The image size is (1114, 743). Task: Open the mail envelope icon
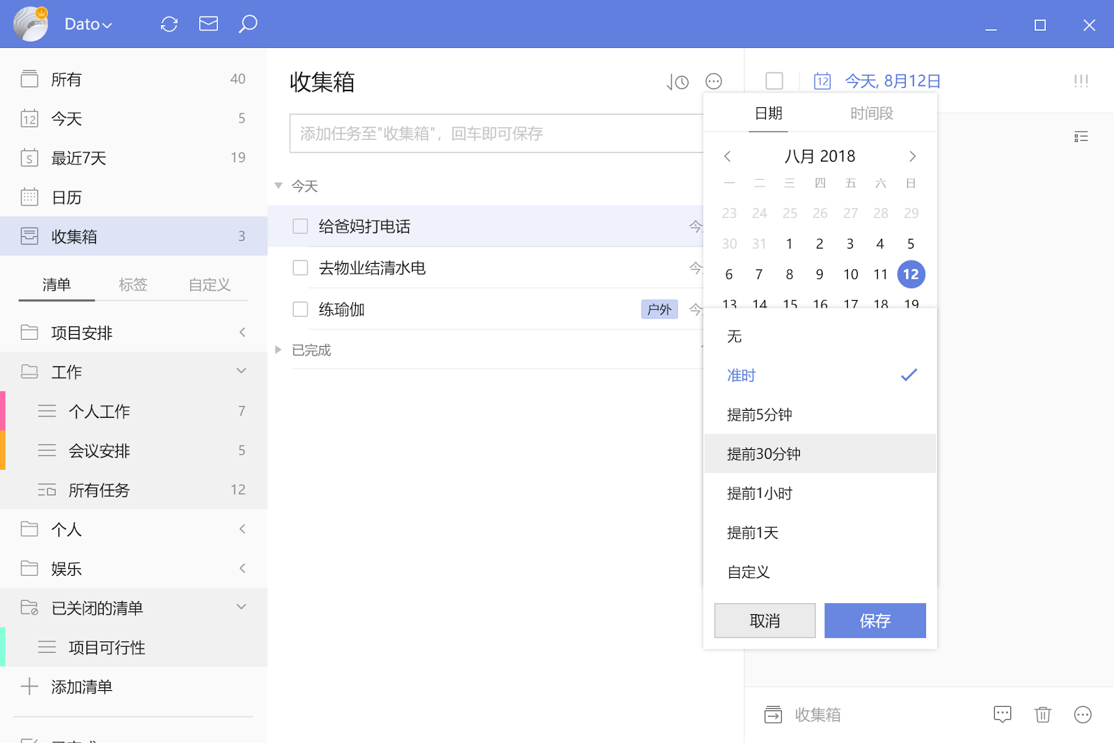pyautogui.click(x=208, y=24)
